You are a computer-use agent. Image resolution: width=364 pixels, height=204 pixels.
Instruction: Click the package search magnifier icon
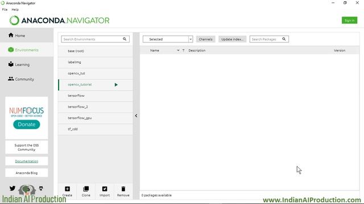[x=284, y=39]
